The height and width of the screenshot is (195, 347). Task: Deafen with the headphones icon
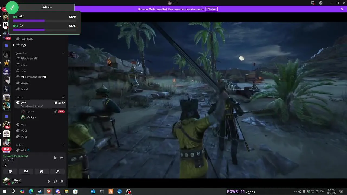[55, 181]
